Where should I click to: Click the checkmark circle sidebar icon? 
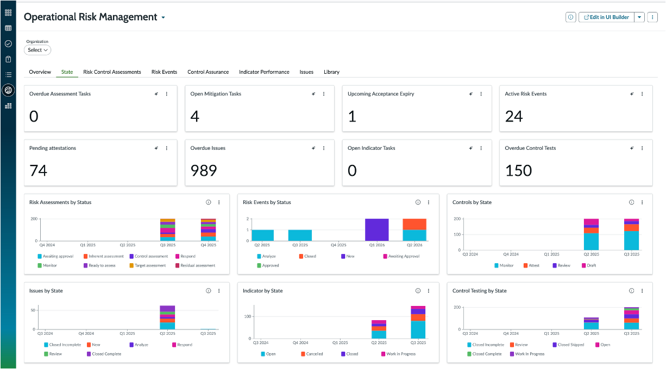point(8,43)
